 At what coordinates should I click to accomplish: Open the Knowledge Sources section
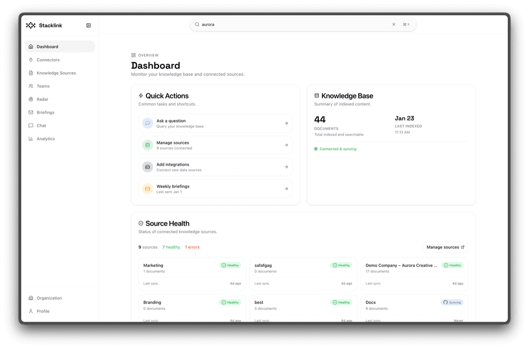coord(56,73)
